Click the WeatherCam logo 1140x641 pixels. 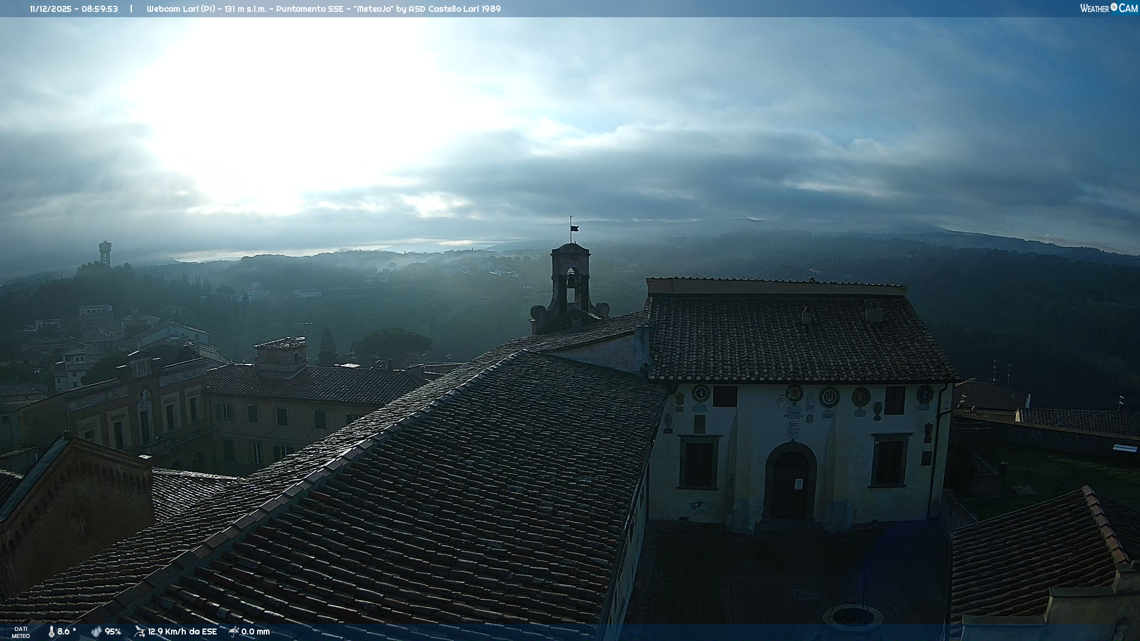(x=1109, y=8)
